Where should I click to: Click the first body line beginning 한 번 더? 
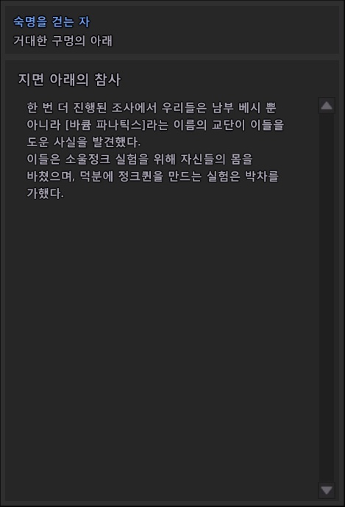pyautogui.click(x=152, y=108)
